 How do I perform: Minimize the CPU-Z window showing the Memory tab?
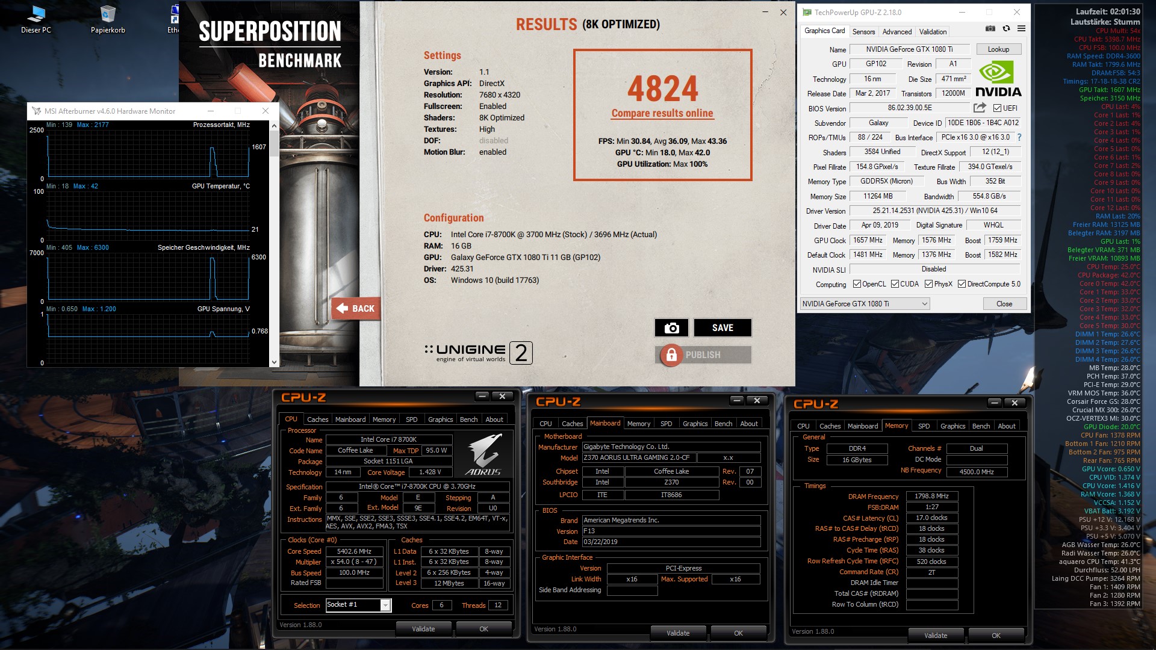(995, 403)
